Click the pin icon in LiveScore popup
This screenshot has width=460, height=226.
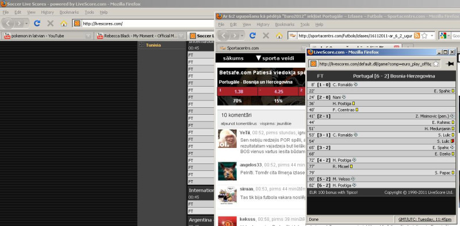tap(449, 64)
